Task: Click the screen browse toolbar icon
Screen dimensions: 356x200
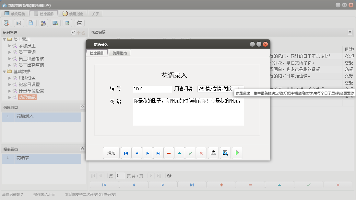Action: pyautogui.click(x=55, y=23)
